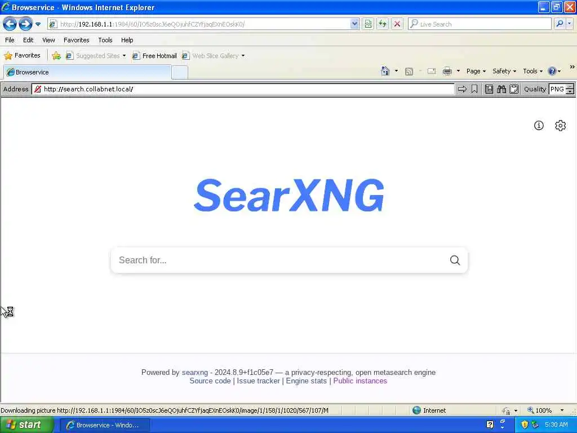Open the Public instances link
The height and width of the screenshot is (433, 577).
pyautogui.click(x=360, y=381)
